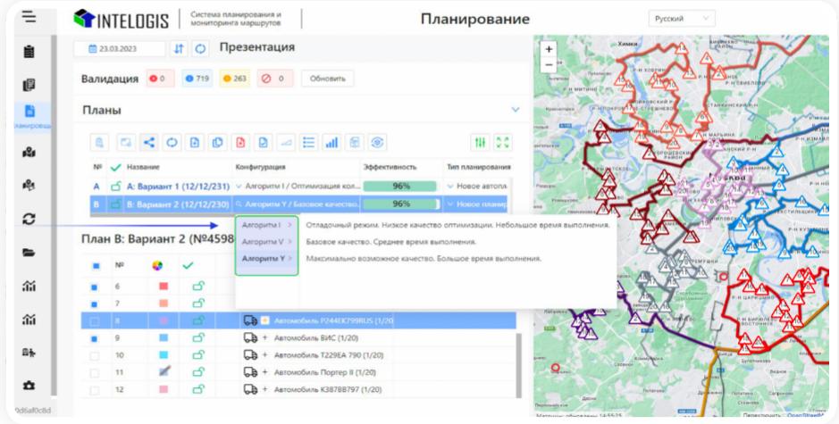Collapse the Планы section chevron
This screenshot has height=424, width=839.
pos(516,110)
